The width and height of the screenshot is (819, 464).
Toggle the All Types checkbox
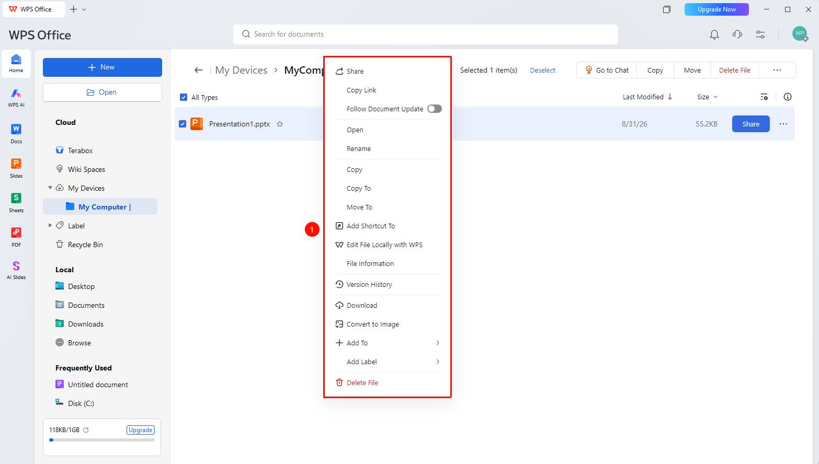click(x=184, y=97)
